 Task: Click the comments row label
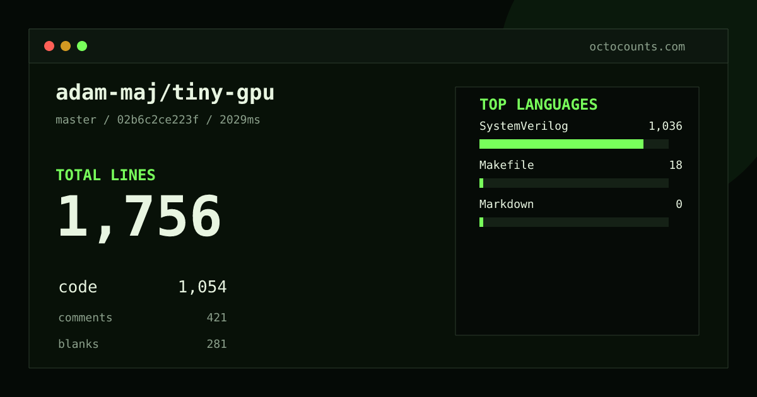click(x=85, y=318)
